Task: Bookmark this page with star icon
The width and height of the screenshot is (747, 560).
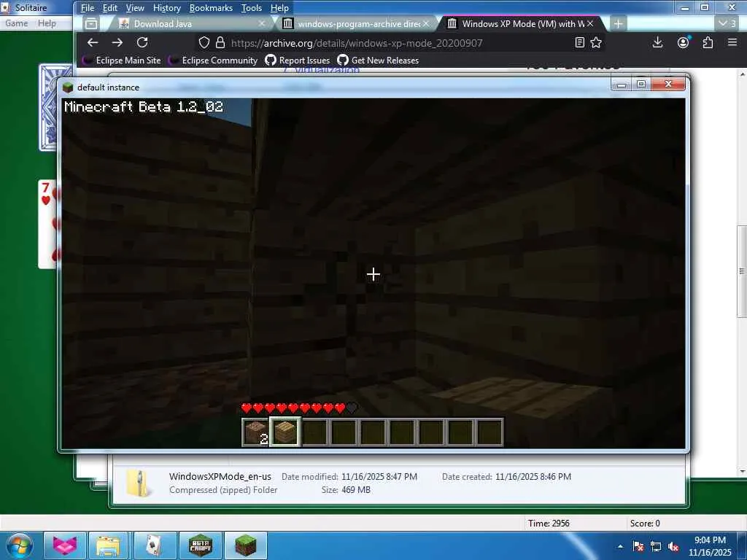Action: pyautogui.click(x=596, y=43)
